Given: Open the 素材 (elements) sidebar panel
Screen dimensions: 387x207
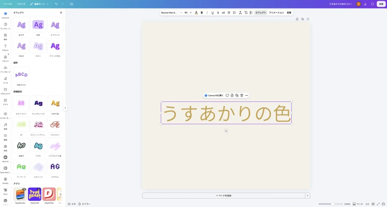Looking at the screenshot, I should 5,37.
